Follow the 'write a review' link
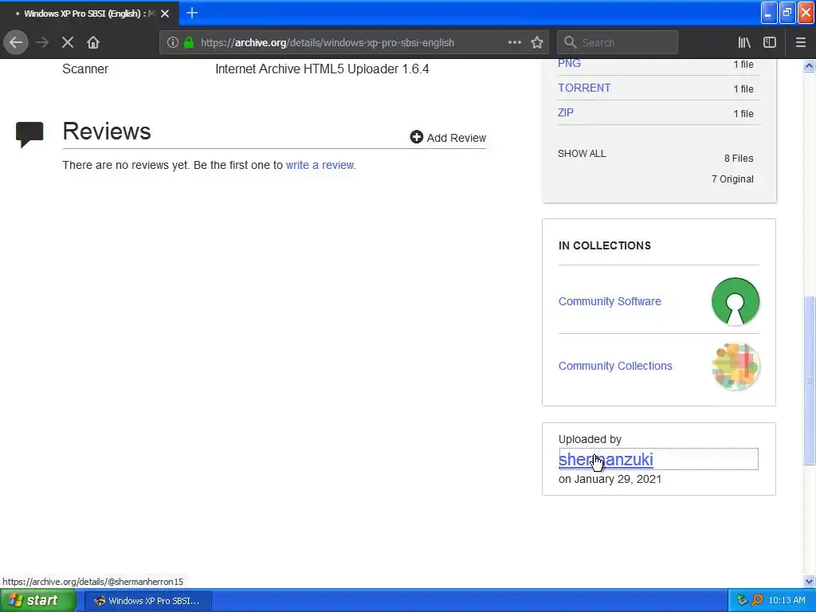The height and width of the screenshot is (612, 816). pyautogui.click(x=320, y=165)
